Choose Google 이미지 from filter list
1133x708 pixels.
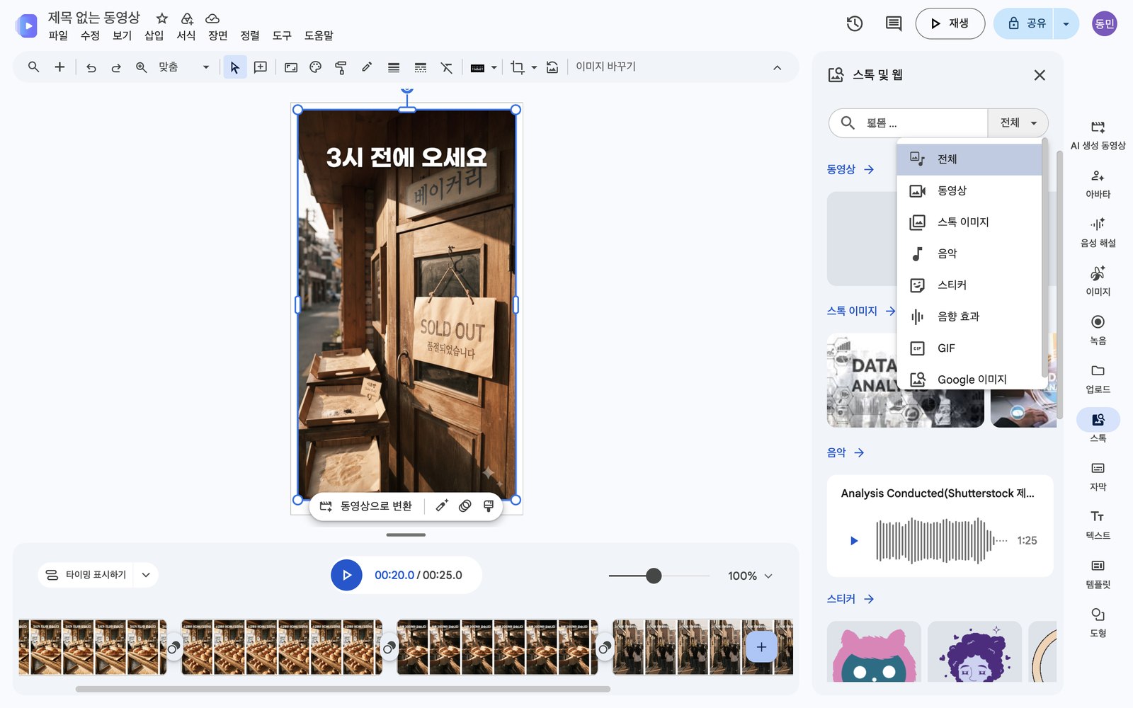(x=969, y=379)
